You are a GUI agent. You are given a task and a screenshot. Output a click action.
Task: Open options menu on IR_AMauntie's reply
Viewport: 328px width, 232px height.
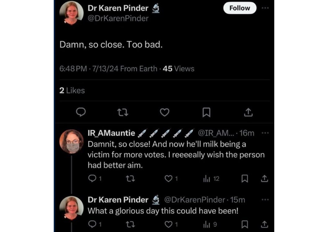tap(265, 133)
